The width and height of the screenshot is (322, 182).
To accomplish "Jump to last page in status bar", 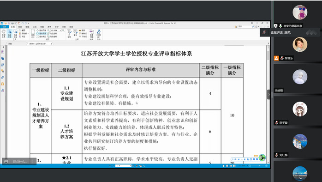I will [x=137, y=166].
